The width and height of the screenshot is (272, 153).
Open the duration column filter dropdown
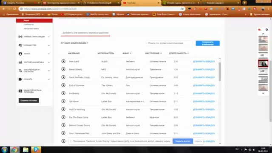tap(178, 53)
